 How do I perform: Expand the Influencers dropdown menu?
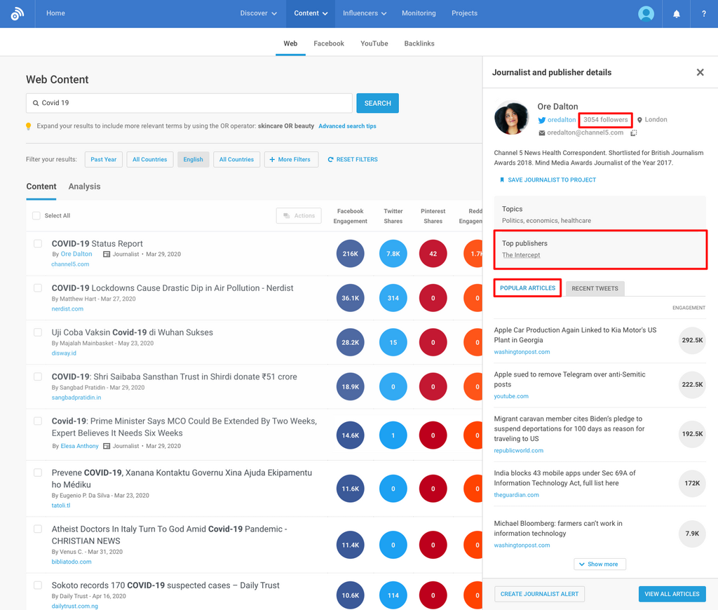coord(365,13)
